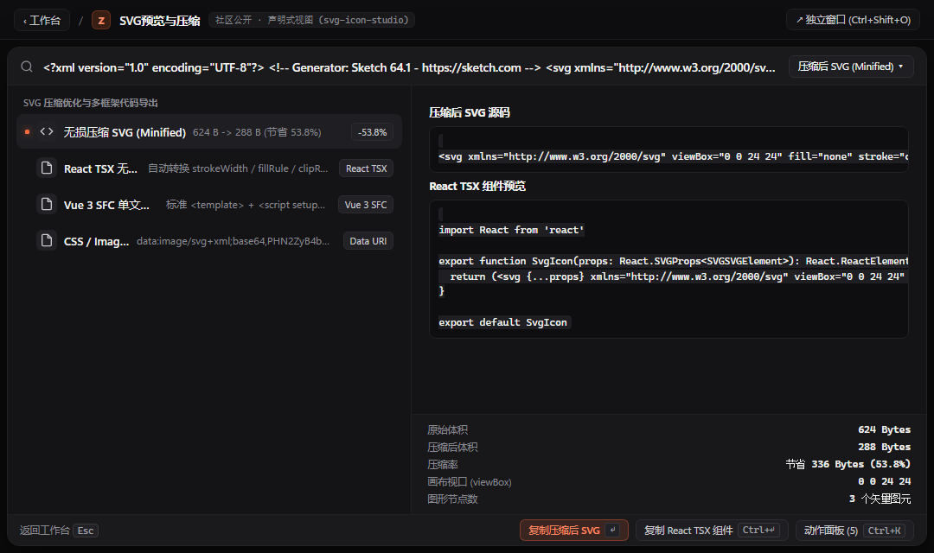The height and width of the screenshot is (553, 934).
Task: Click the Data URI tag badge
Action: [368, 241]
